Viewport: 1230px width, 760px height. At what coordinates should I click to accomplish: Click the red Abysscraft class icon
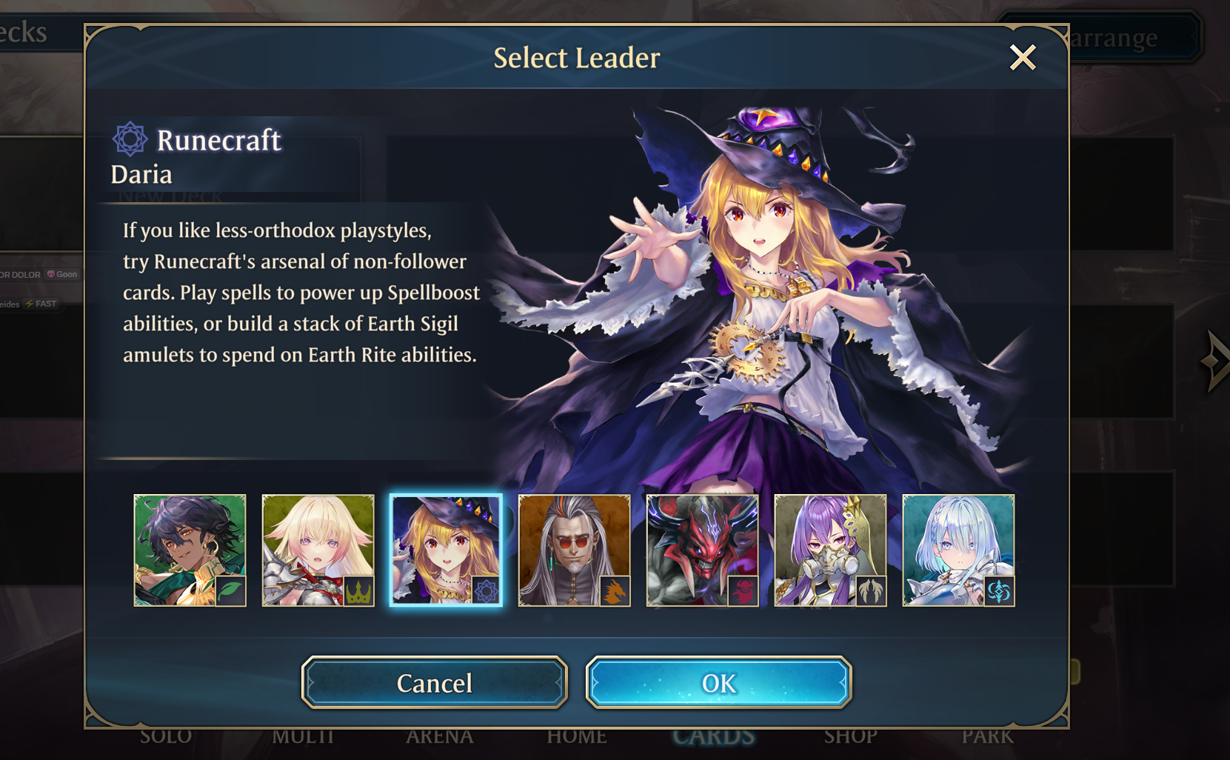pyautogui.click(x=743, y=591)
